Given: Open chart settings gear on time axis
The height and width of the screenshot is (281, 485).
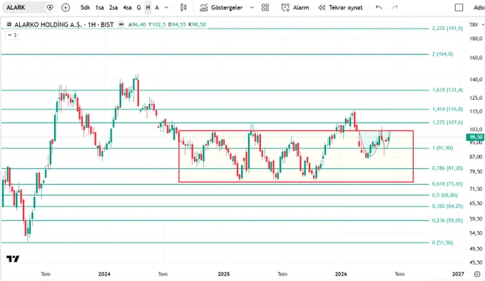Looking at the screenshot, I should pyautogui.click(x=477, y=274).
